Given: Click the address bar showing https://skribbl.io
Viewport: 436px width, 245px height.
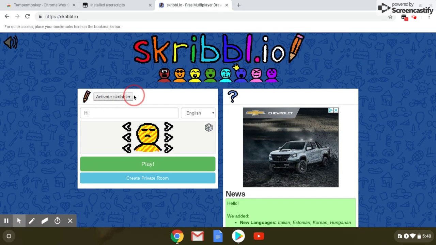Looking at the screenshot, I should (215, 16).
